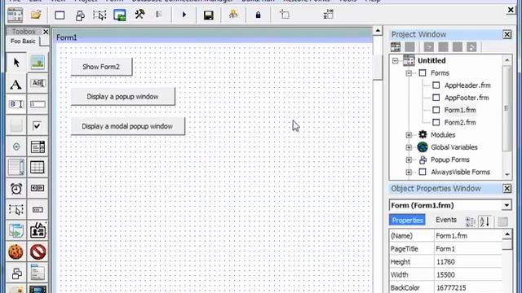Click the Form1 title bar in the designer
The image size is (522, 293).
point(213,37)
